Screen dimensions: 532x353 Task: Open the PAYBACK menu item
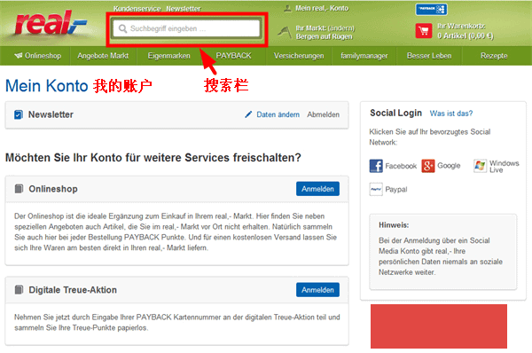[x=233, y=56]
